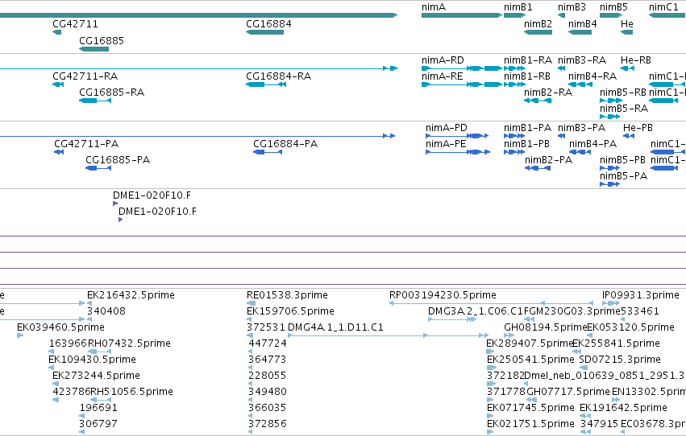The image size is (686, 436).
Task: Click the EK273244.5prime EST
Action: 55,384
